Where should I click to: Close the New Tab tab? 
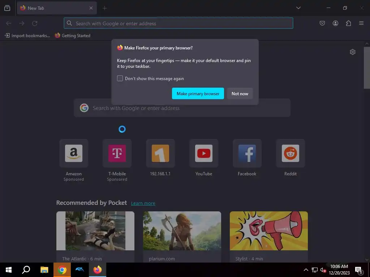91,8
